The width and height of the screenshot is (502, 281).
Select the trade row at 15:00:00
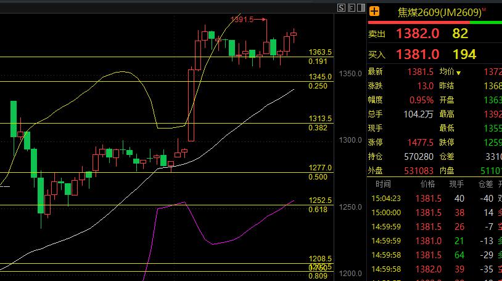click(x=435, y=212)
